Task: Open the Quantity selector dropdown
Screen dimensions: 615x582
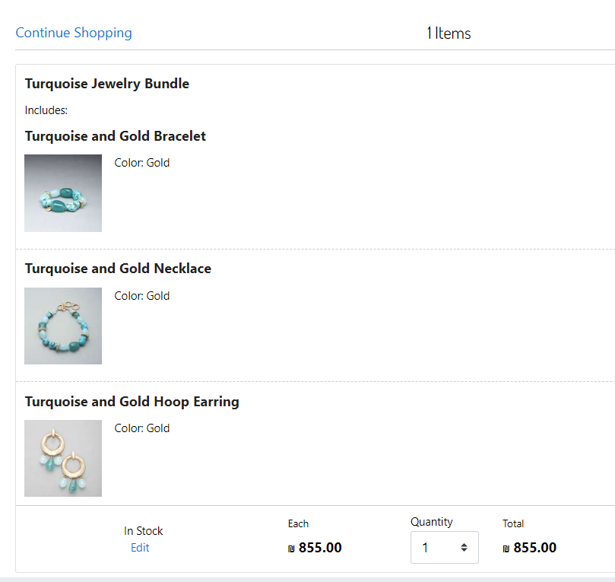Action: (445, 547)
